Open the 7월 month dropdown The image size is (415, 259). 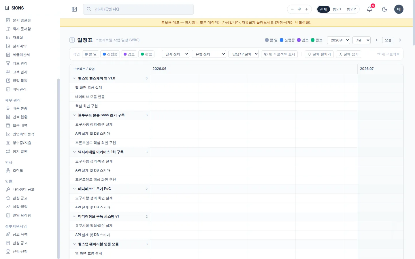tap(361, 40)
